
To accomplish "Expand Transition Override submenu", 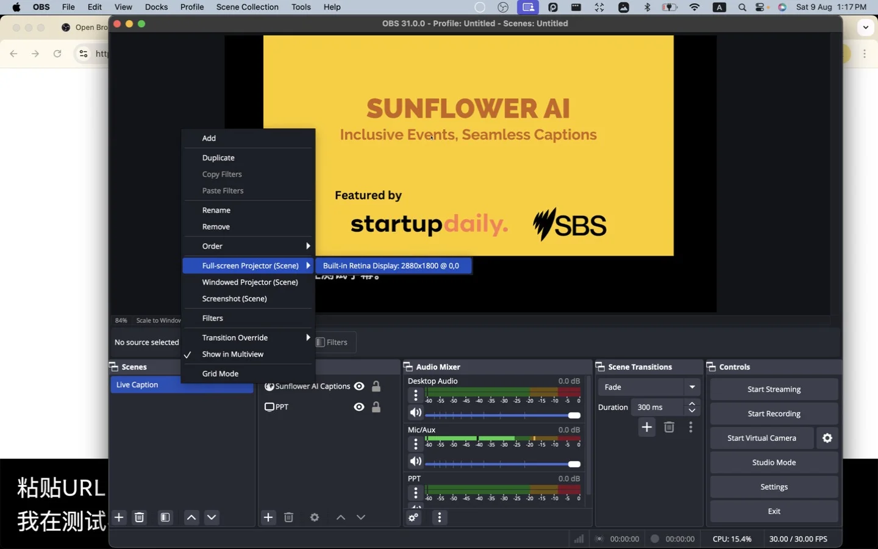I will (x=248, y=338).
